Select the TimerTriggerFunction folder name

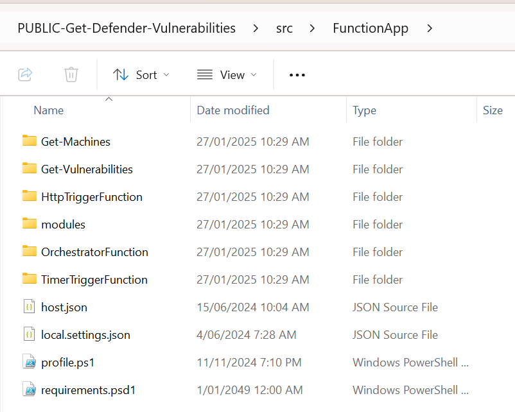tap(94, 280)
